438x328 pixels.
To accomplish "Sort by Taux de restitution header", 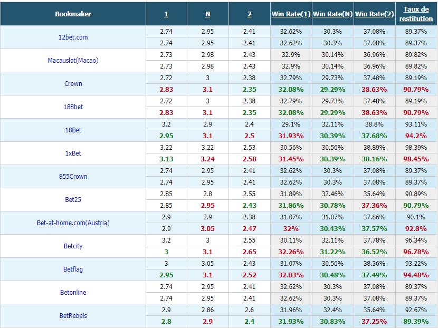I will coord(416,14).
